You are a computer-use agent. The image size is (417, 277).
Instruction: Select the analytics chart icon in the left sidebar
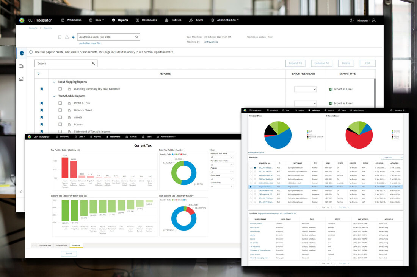tap(21, 79)
